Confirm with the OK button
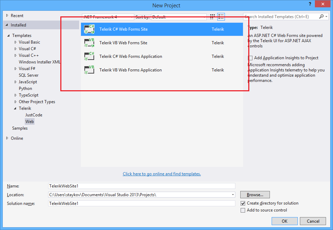333x230 pixels. (285, 221)
